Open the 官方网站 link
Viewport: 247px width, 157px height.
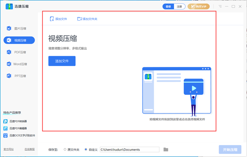click(9, 149)
